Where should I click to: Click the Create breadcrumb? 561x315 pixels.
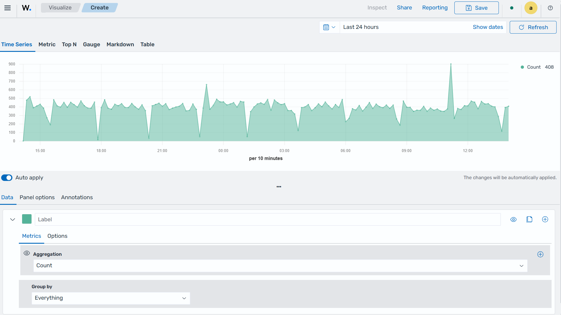pyautogui.click(x=100, y=8)
